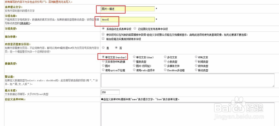
Task: Choose 多行文本 data type
Action: (x=165, y=57)
